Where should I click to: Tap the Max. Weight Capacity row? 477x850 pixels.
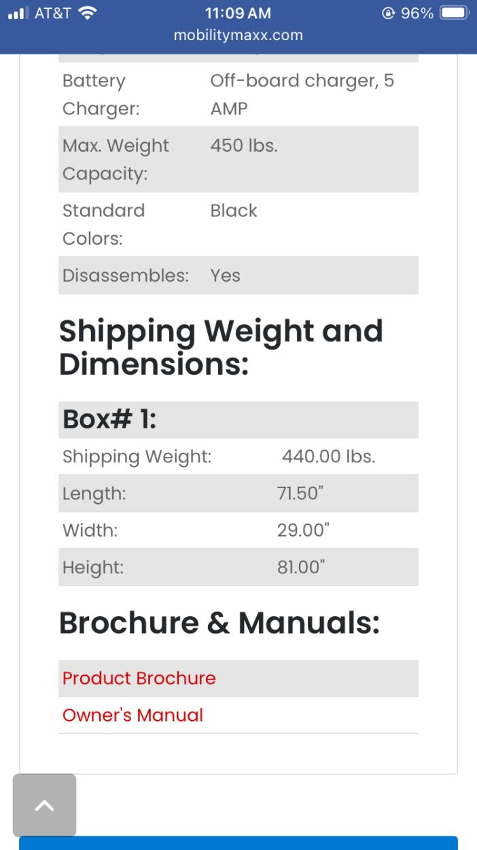coord(238,159)
